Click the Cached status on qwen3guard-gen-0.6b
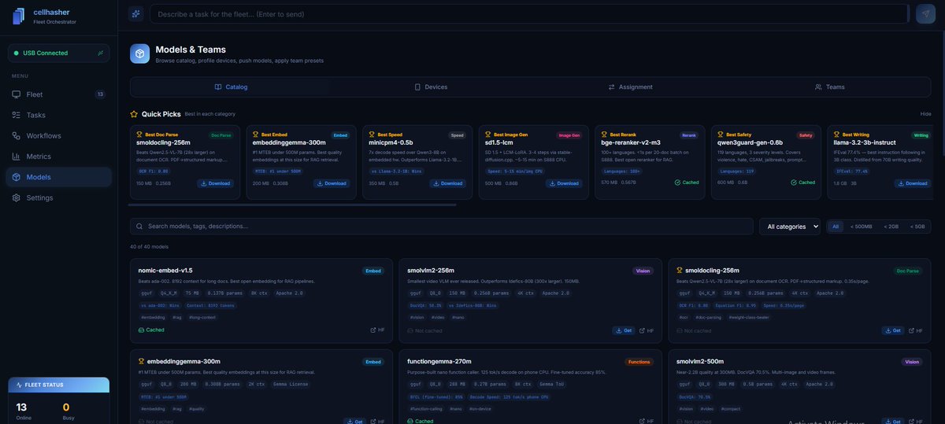Image resolution: width=945 pixels, height=424 pixels. click(802, 183)
